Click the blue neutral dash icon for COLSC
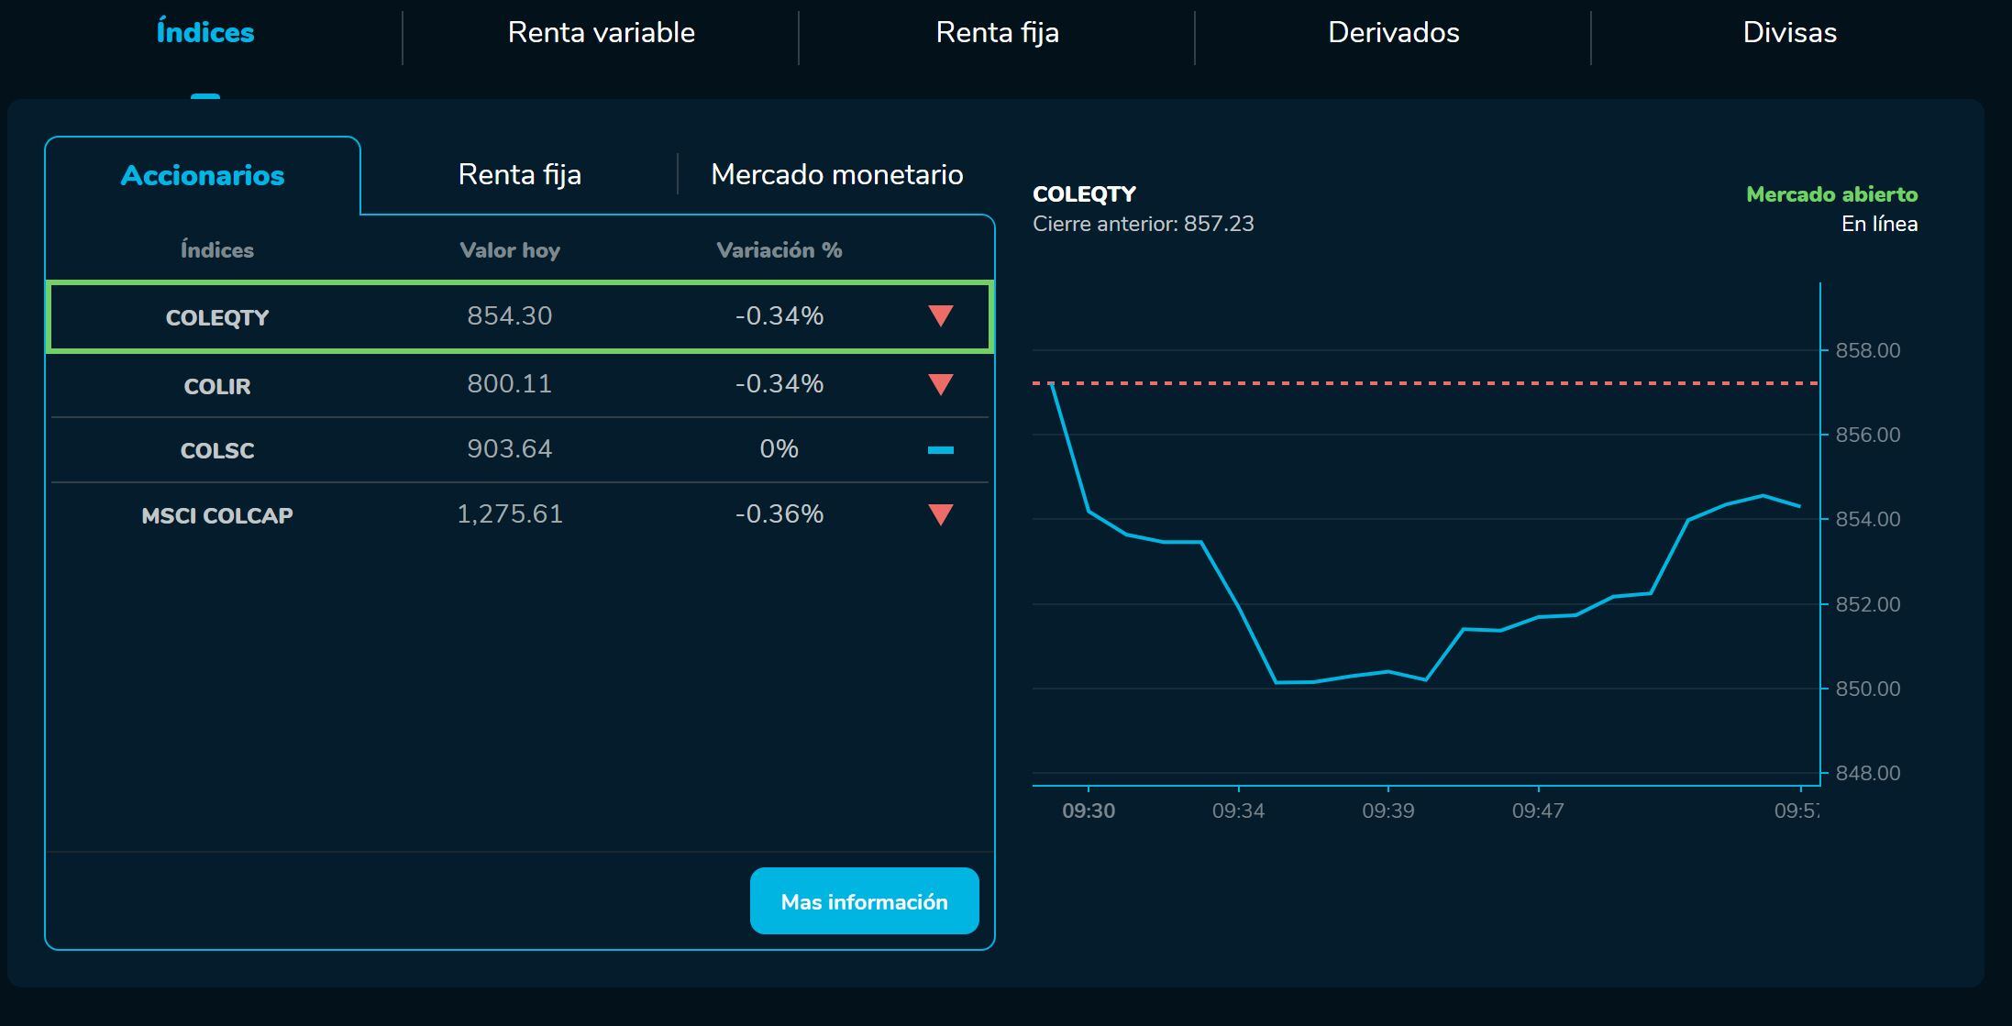This screenshot has height=1026, width=2012. (x=939, y=449)
